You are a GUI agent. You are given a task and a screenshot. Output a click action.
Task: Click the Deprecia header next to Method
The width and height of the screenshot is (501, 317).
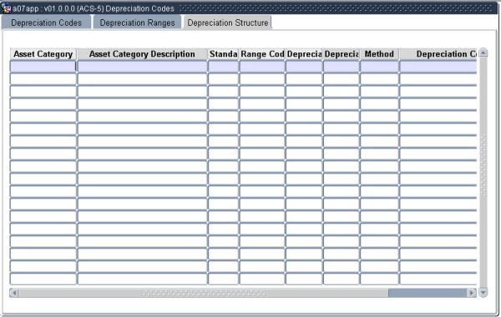click(342, 54)
